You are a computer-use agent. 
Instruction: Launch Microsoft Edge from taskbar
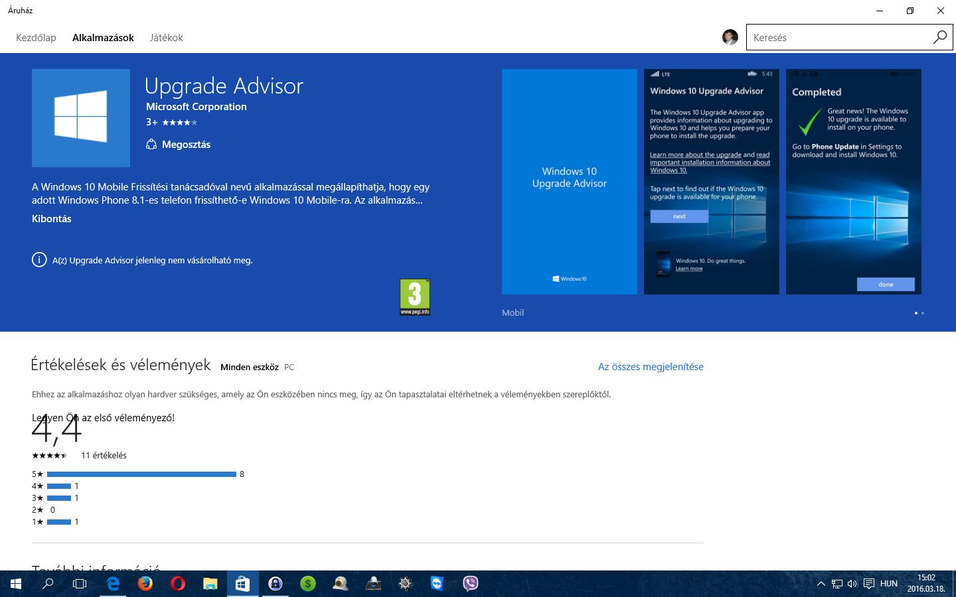click(x=113, y=584)
